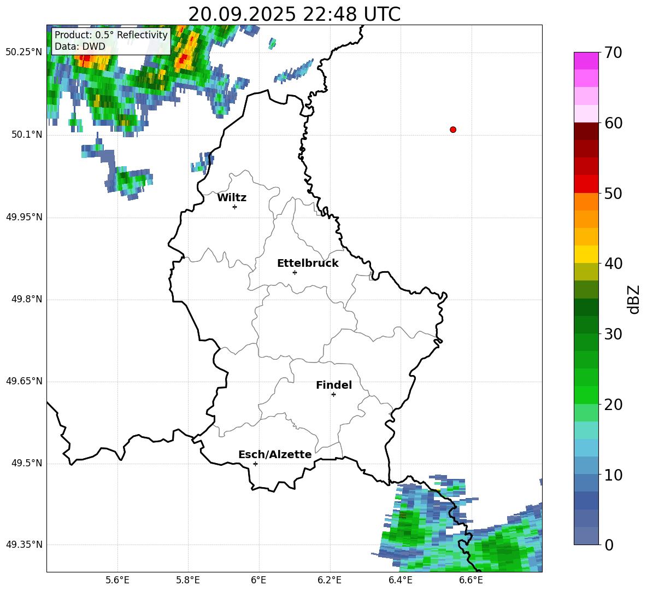Click the 10 value on colorbar

613,475
